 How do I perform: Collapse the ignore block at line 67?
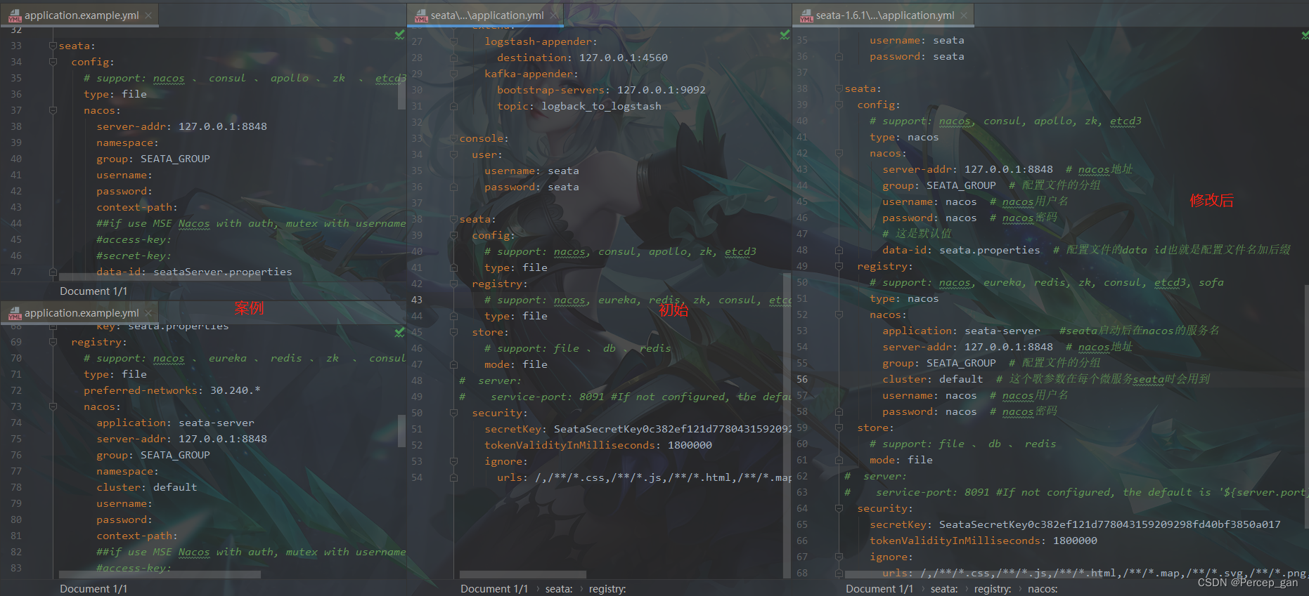click(839, 557)
